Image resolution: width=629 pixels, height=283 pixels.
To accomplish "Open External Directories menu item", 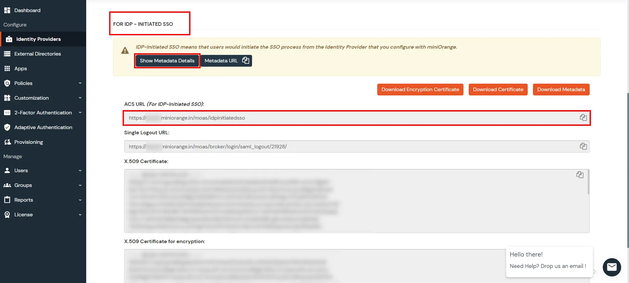I will [x=43, y=54].
